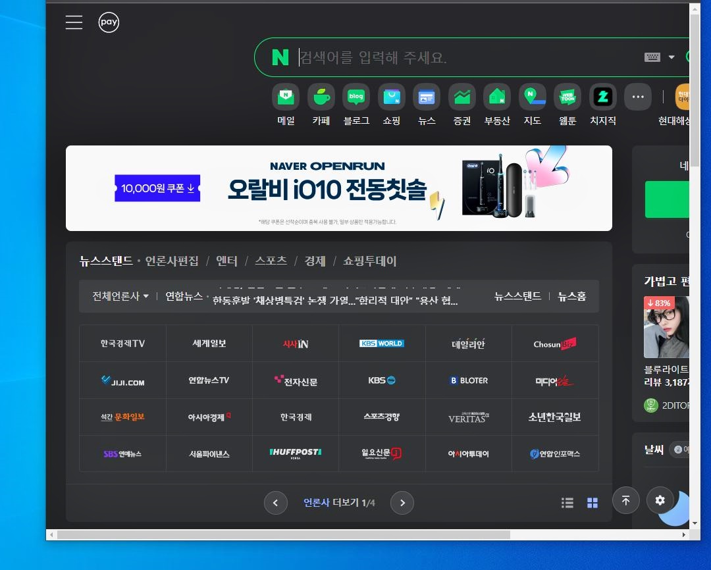This screenshot has height=570, width=711.
Task: Select the 경제 tab
Action: point(315,261)
